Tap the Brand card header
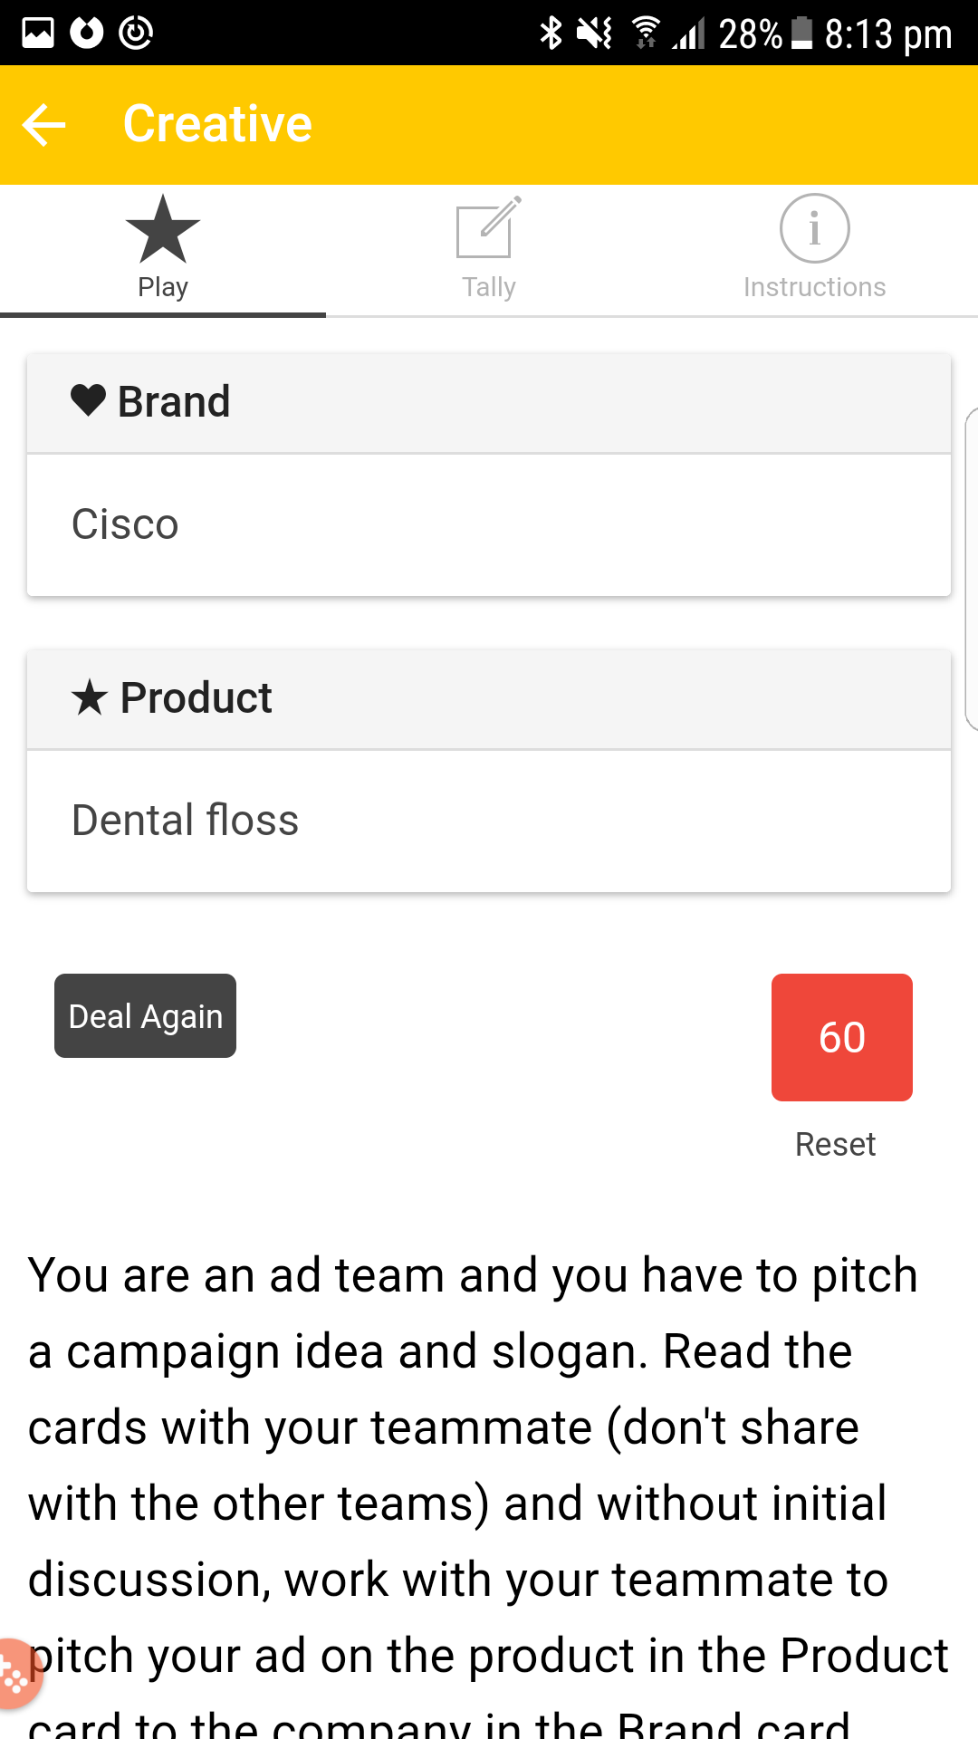This screenshot has width=978, height=1739. (489, 402)
